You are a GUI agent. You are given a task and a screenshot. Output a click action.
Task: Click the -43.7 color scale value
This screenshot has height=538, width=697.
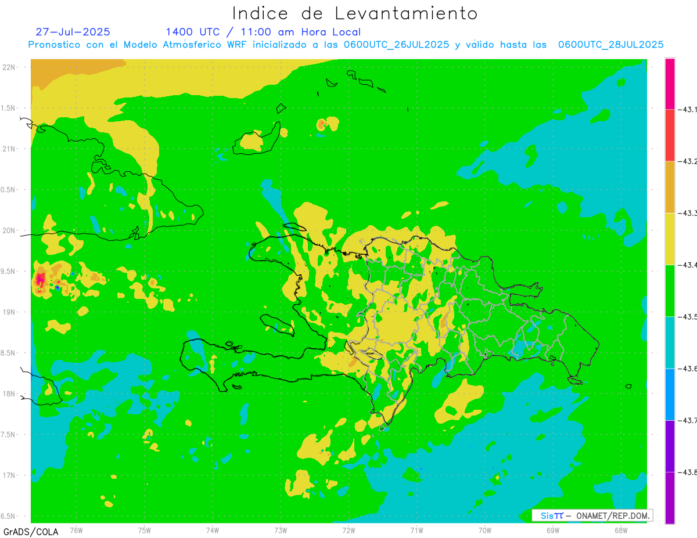[688, 420]
